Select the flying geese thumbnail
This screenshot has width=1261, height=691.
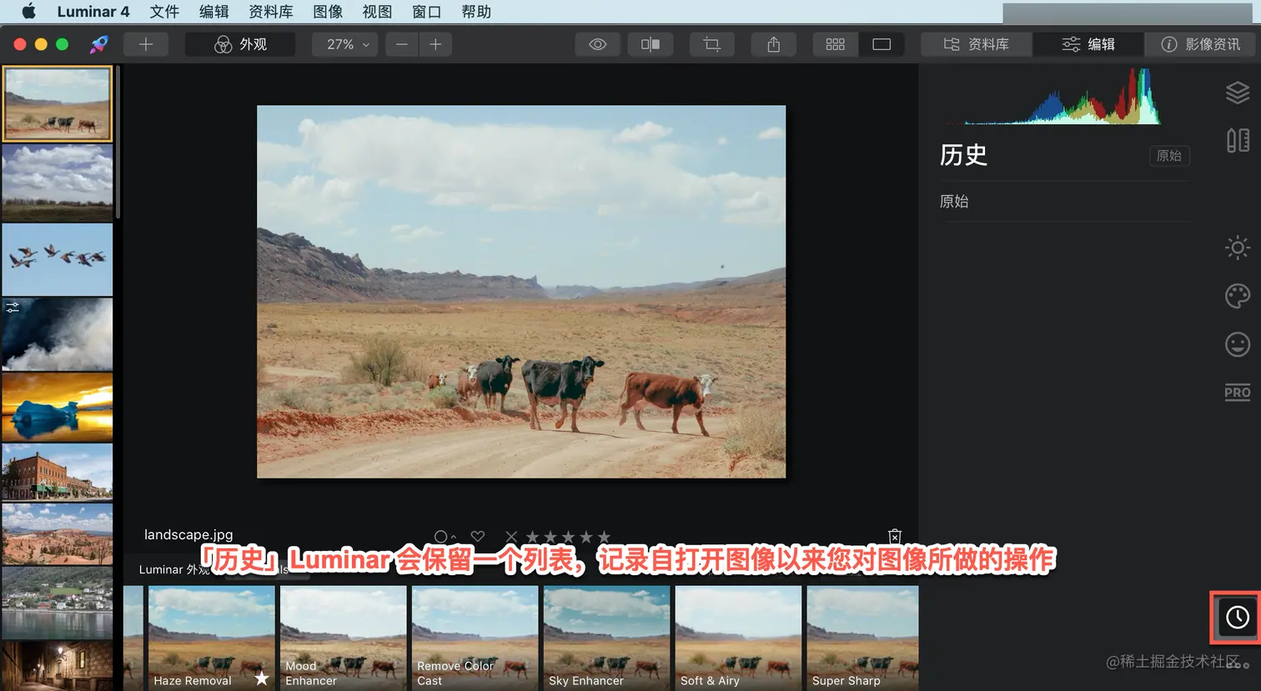(x=58, y=259)
